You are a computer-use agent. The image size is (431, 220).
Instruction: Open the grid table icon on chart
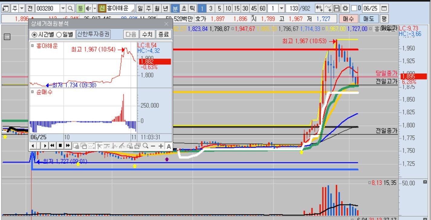7,37
